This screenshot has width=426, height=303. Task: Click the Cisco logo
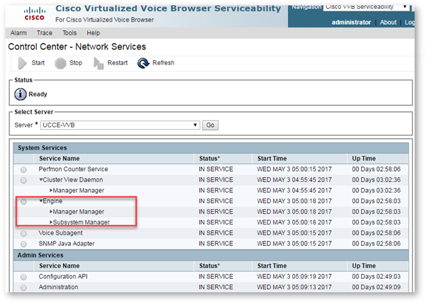click(x=35, y=14)
